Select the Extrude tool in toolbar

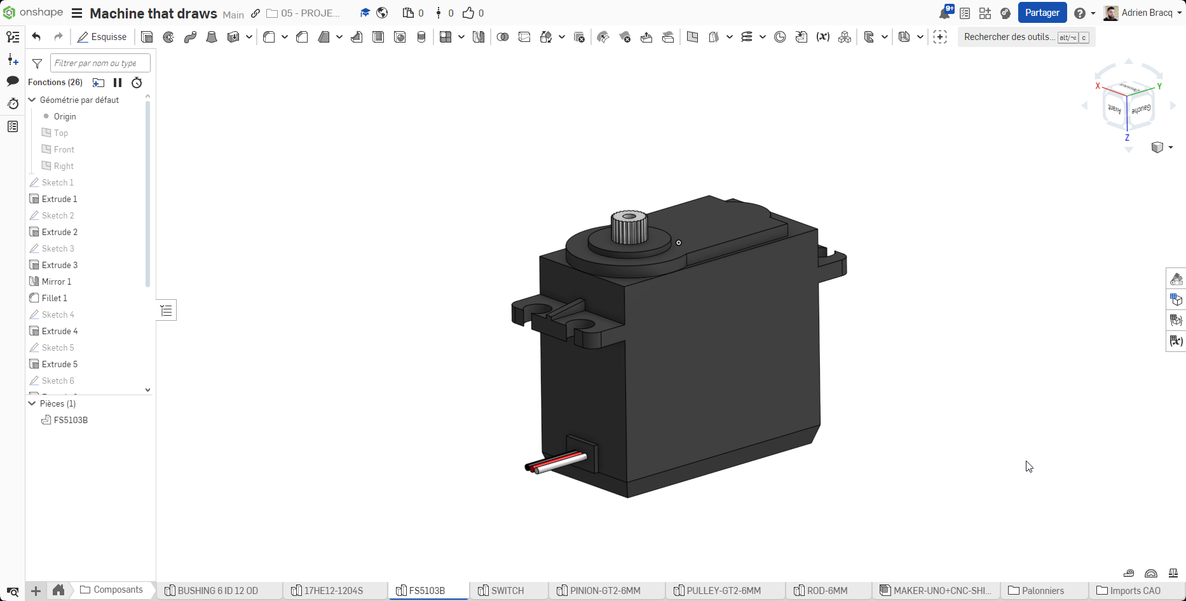[147, 37]
